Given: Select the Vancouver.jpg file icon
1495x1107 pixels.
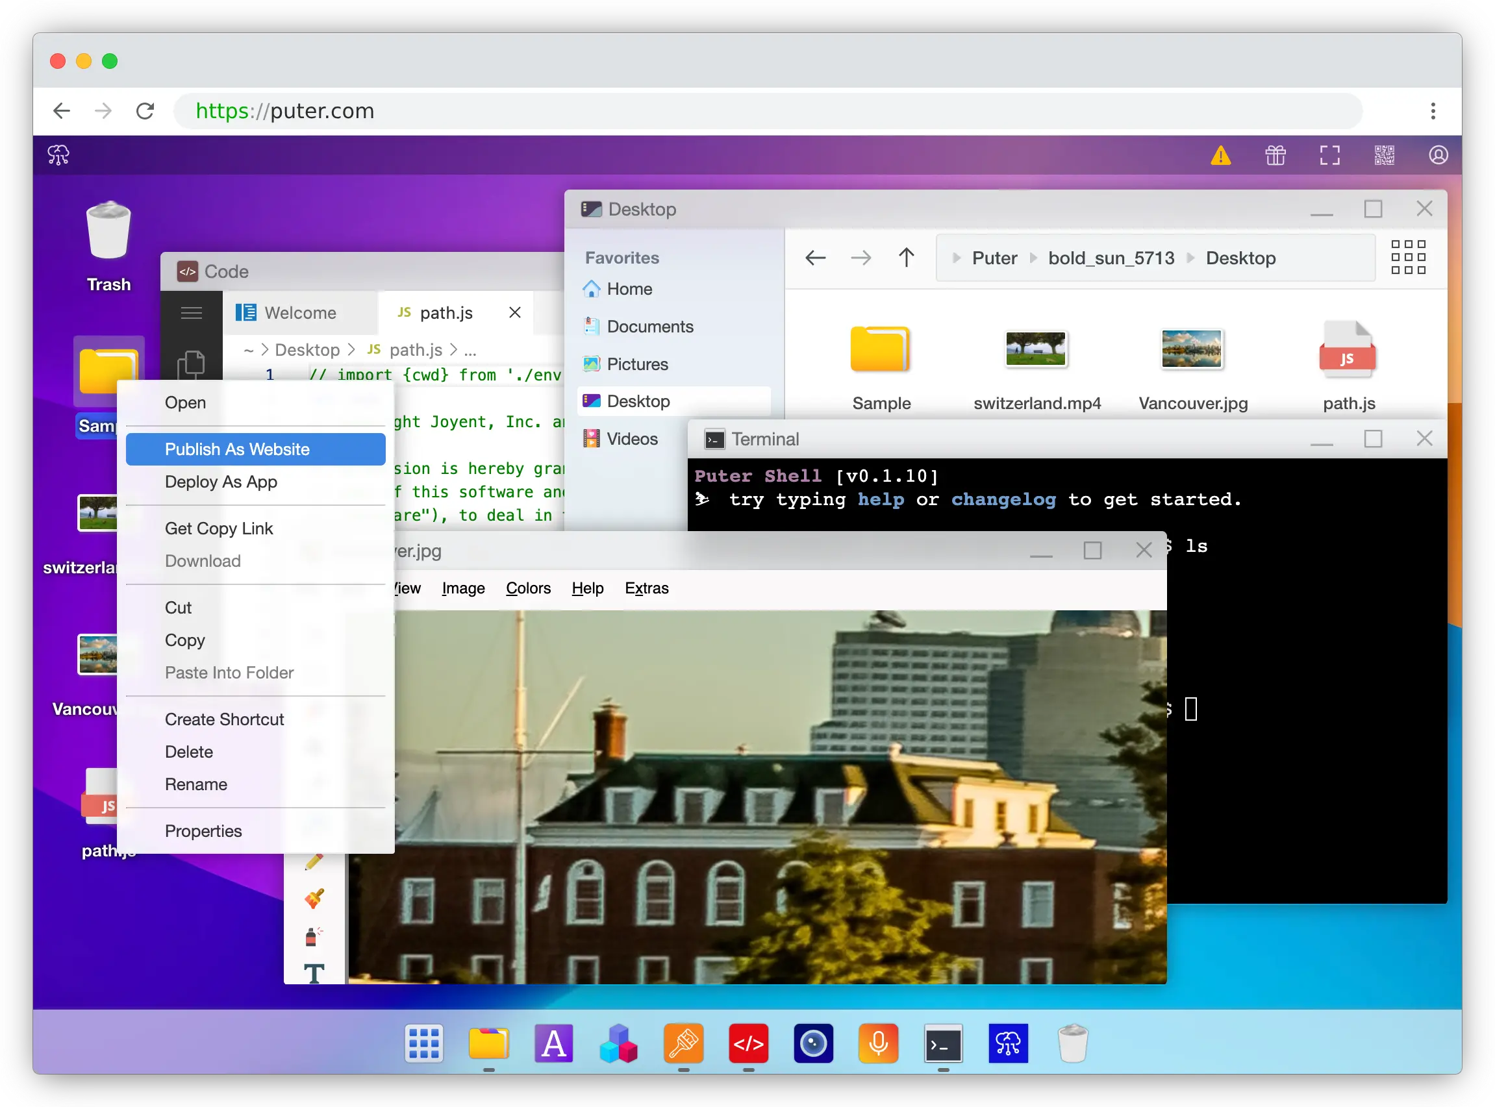Looking at the screenshot, I should click(1192, 349).
